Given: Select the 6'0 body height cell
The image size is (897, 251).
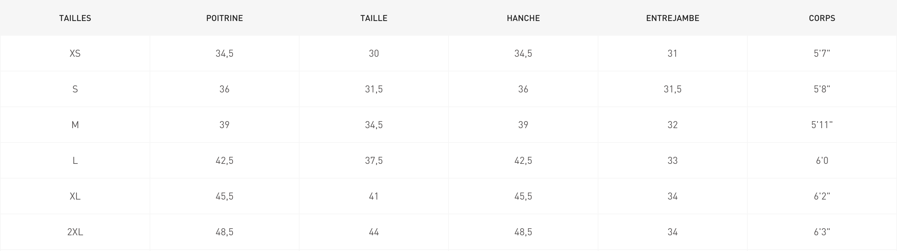Looking at the screenshot, I should pos(822,160).
